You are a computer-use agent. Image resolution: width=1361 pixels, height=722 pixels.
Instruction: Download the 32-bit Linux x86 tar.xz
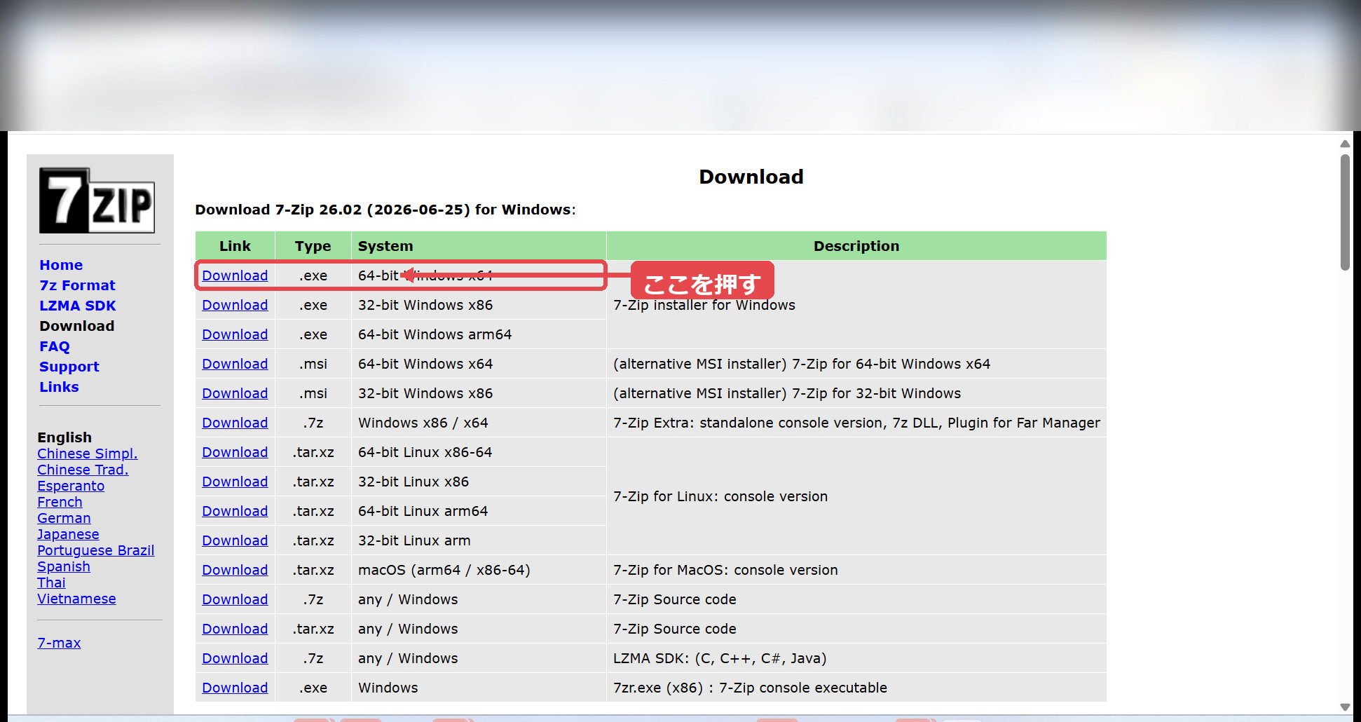(x=235, y=482)
